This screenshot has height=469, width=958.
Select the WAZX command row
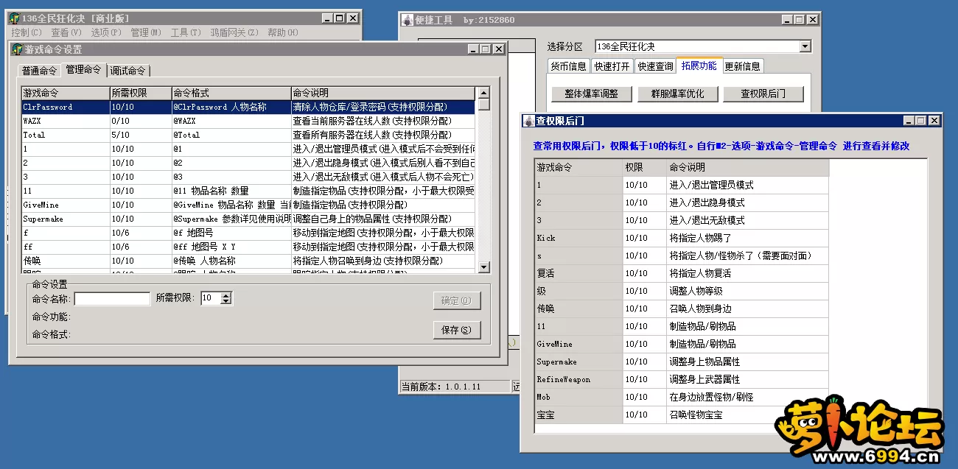point(249,121)
